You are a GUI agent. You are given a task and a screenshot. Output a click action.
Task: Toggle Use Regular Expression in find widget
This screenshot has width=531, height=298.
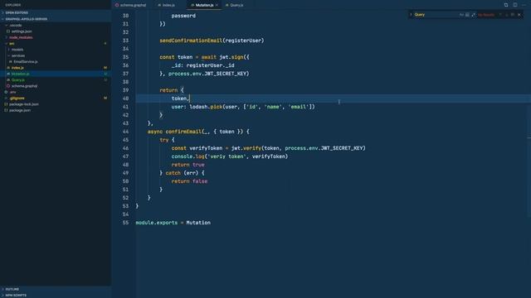473,15
